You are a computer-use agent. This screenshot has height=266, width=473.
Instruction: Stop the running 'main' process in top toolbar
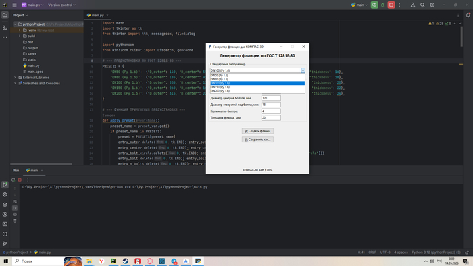click(391, 5)
